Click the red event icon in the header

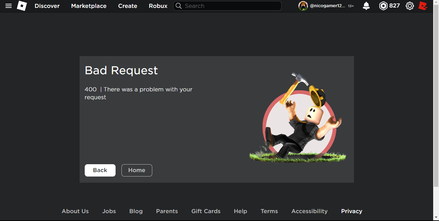click(423, 6)
